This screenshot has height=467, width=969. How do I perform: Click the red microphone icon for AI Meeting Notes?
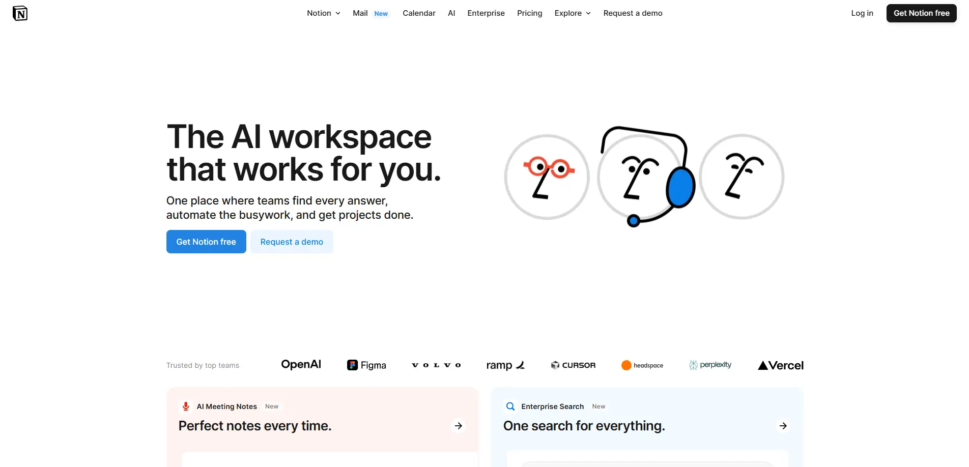186,406
